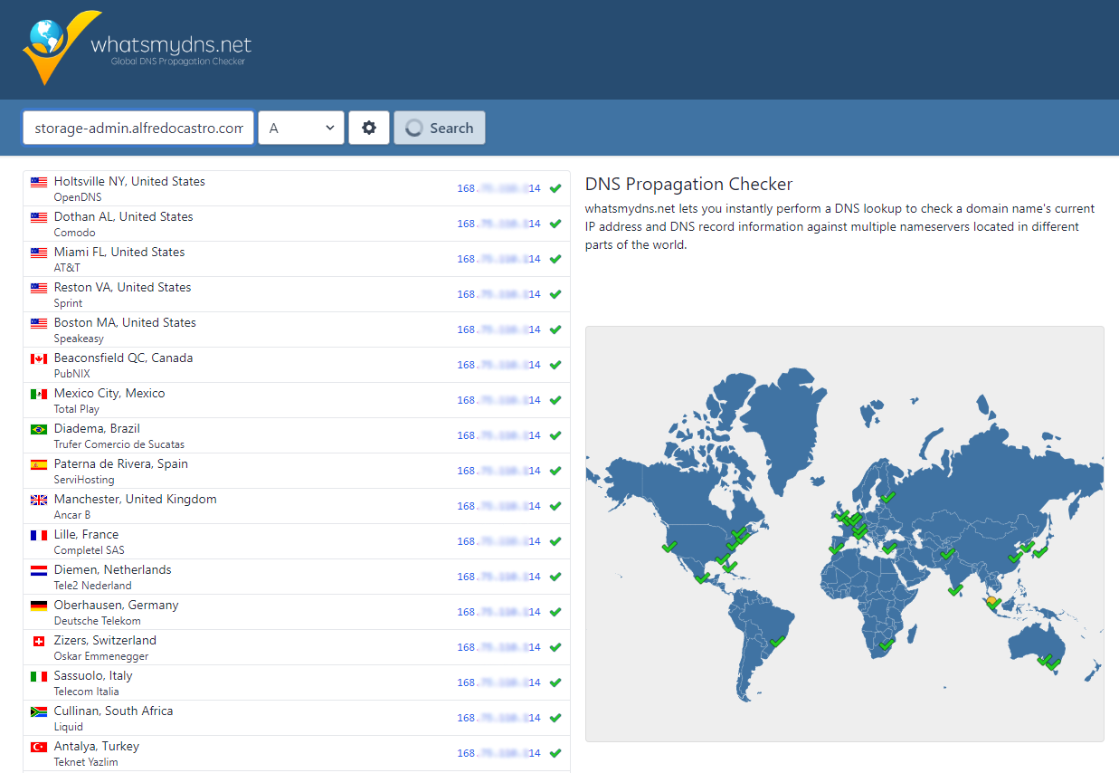
Task: Click the green checkmark for Oberhausen
Action: [555, 612]
